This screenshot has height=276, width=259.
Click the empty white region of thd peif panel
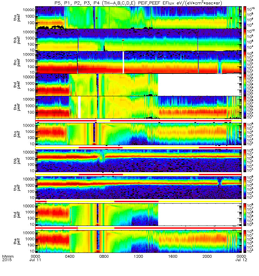[200, 215]
